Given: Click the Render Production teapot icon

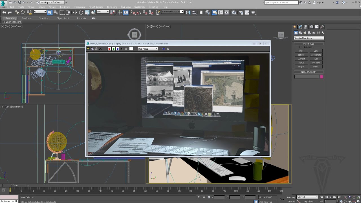Looking at the screenshot, I should [253, 12].
